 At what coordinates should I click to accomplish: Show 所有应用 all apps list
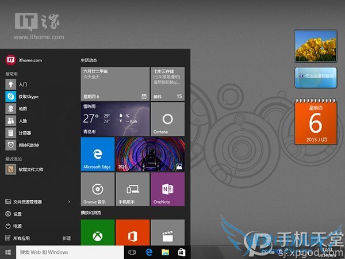tap(17, 238)
